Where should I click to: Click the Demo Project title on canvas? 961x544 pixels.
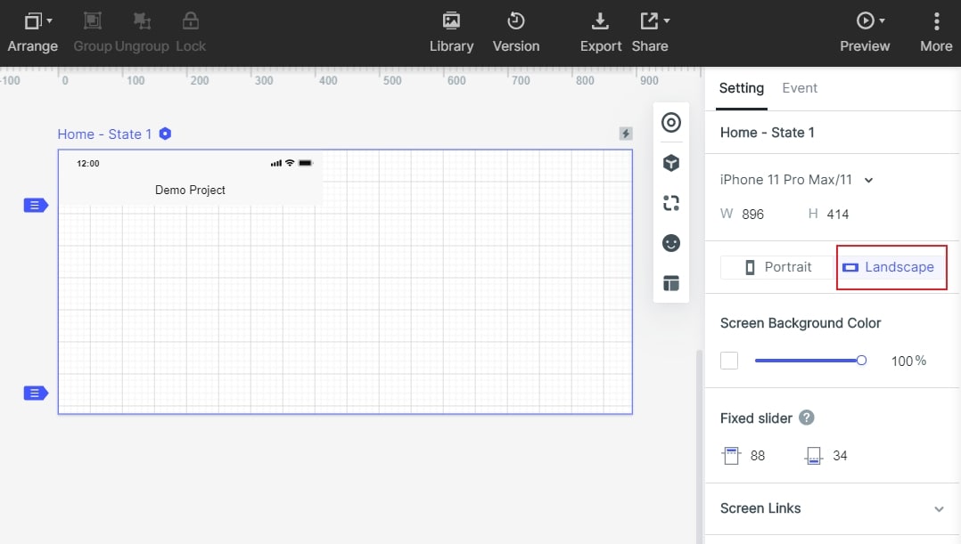pyautogui.click(x=190, y=191)
